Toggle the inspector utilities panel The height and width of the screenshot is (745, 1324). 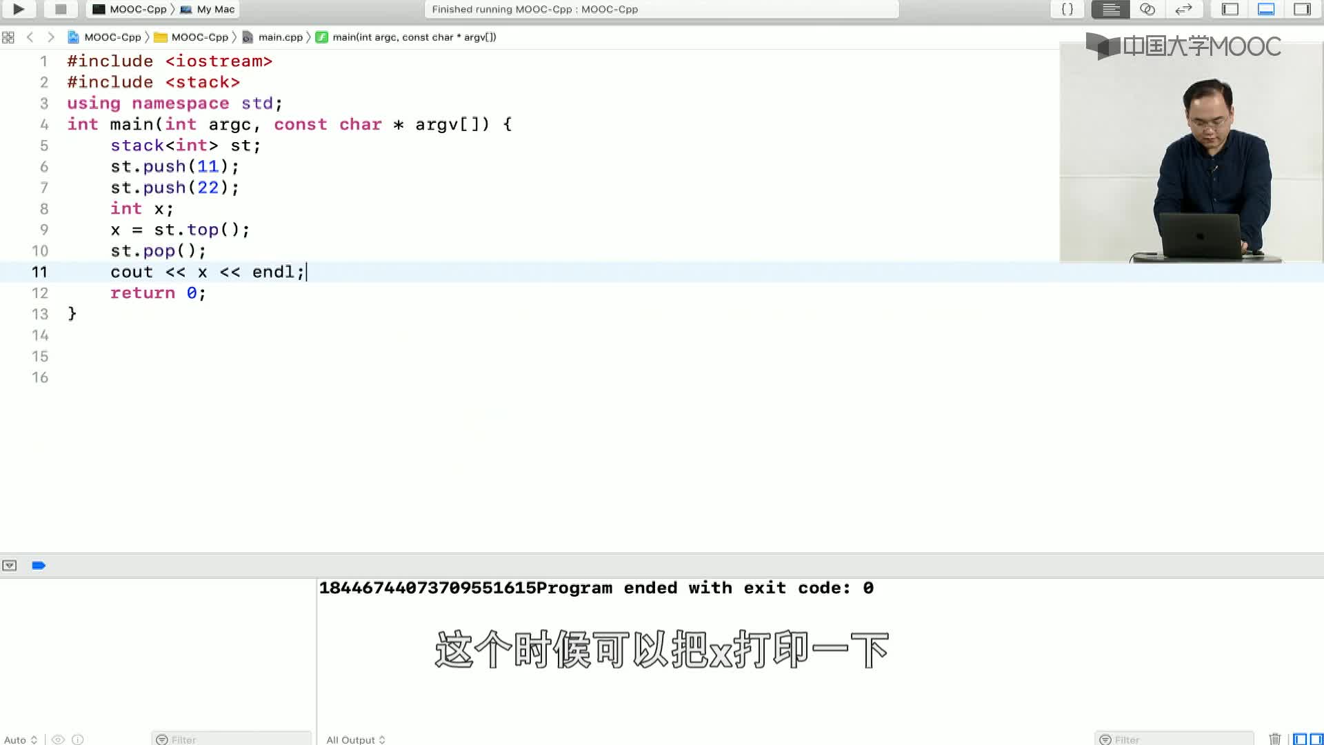tap(1302, 9)
